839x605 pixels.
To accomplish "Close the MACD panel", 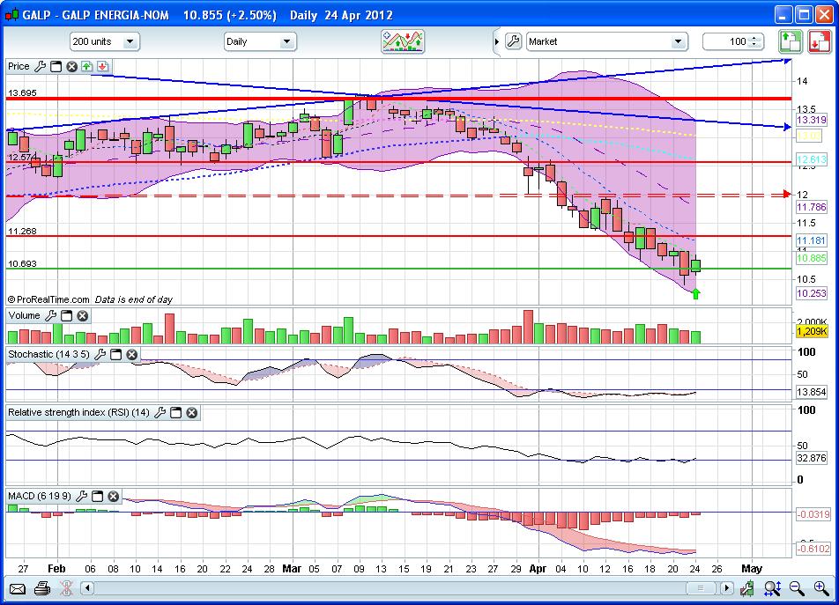I will click(114, 496).
